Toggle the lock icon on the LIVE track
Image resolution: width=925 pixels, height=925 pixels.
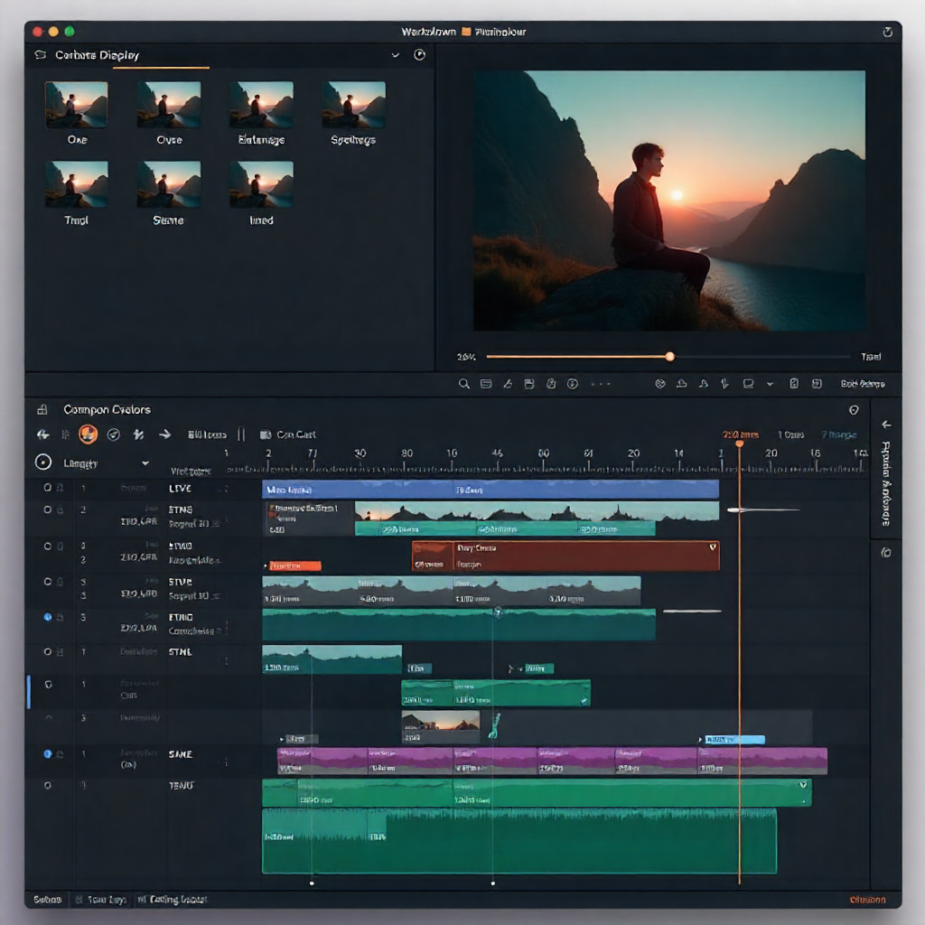tap(60, 488)
